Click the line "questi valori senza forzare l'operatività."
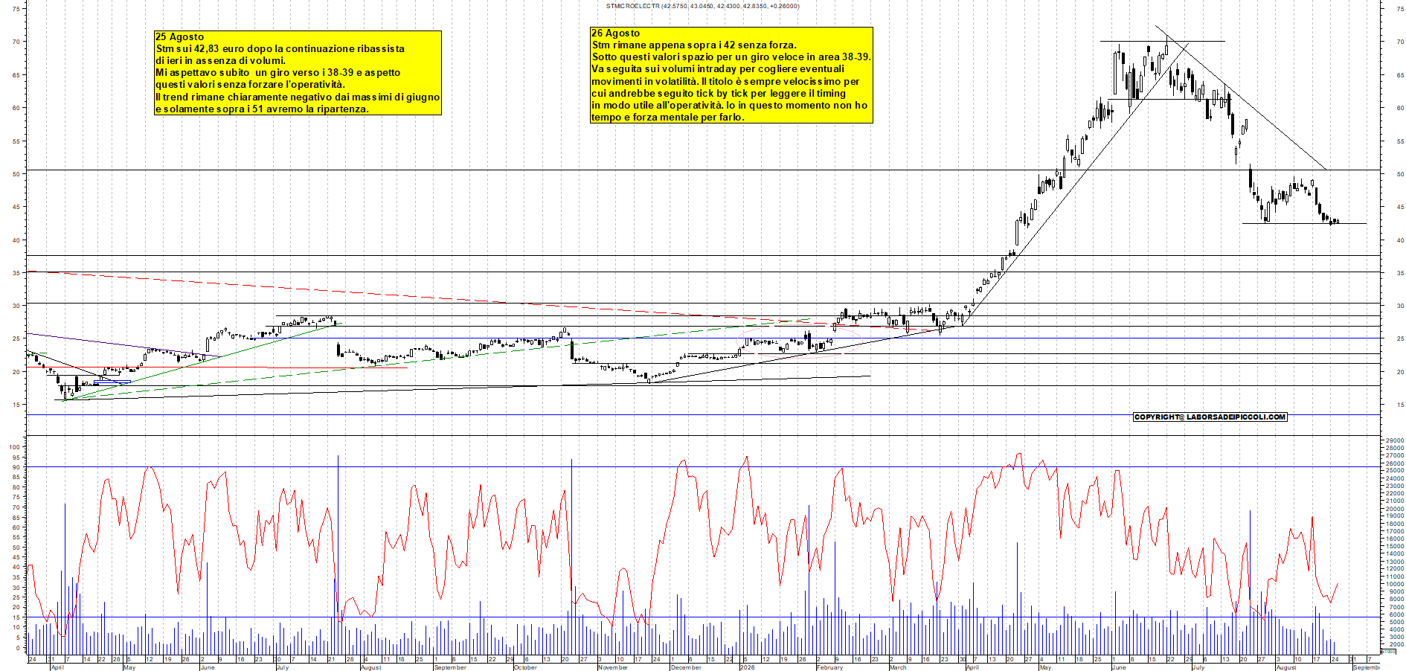This screenshot has height=671, width=1406. pos(250,84)
